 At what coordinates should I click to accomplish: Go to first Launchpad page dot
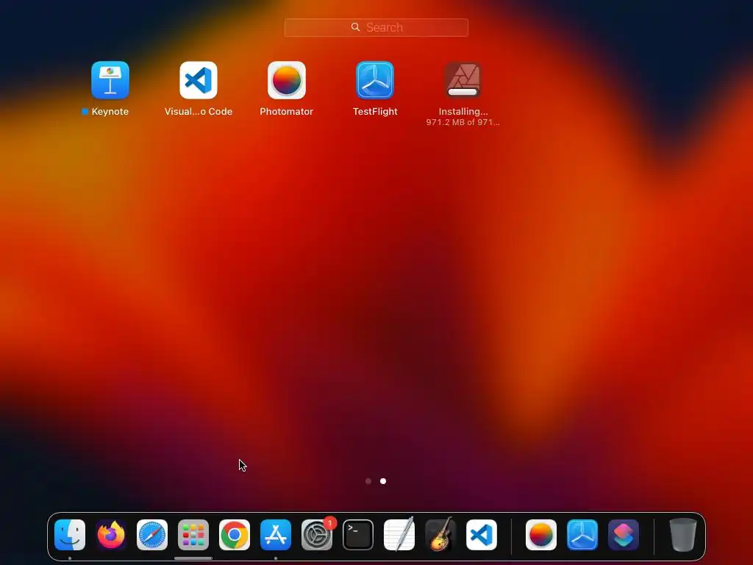(x=368, y=481)
